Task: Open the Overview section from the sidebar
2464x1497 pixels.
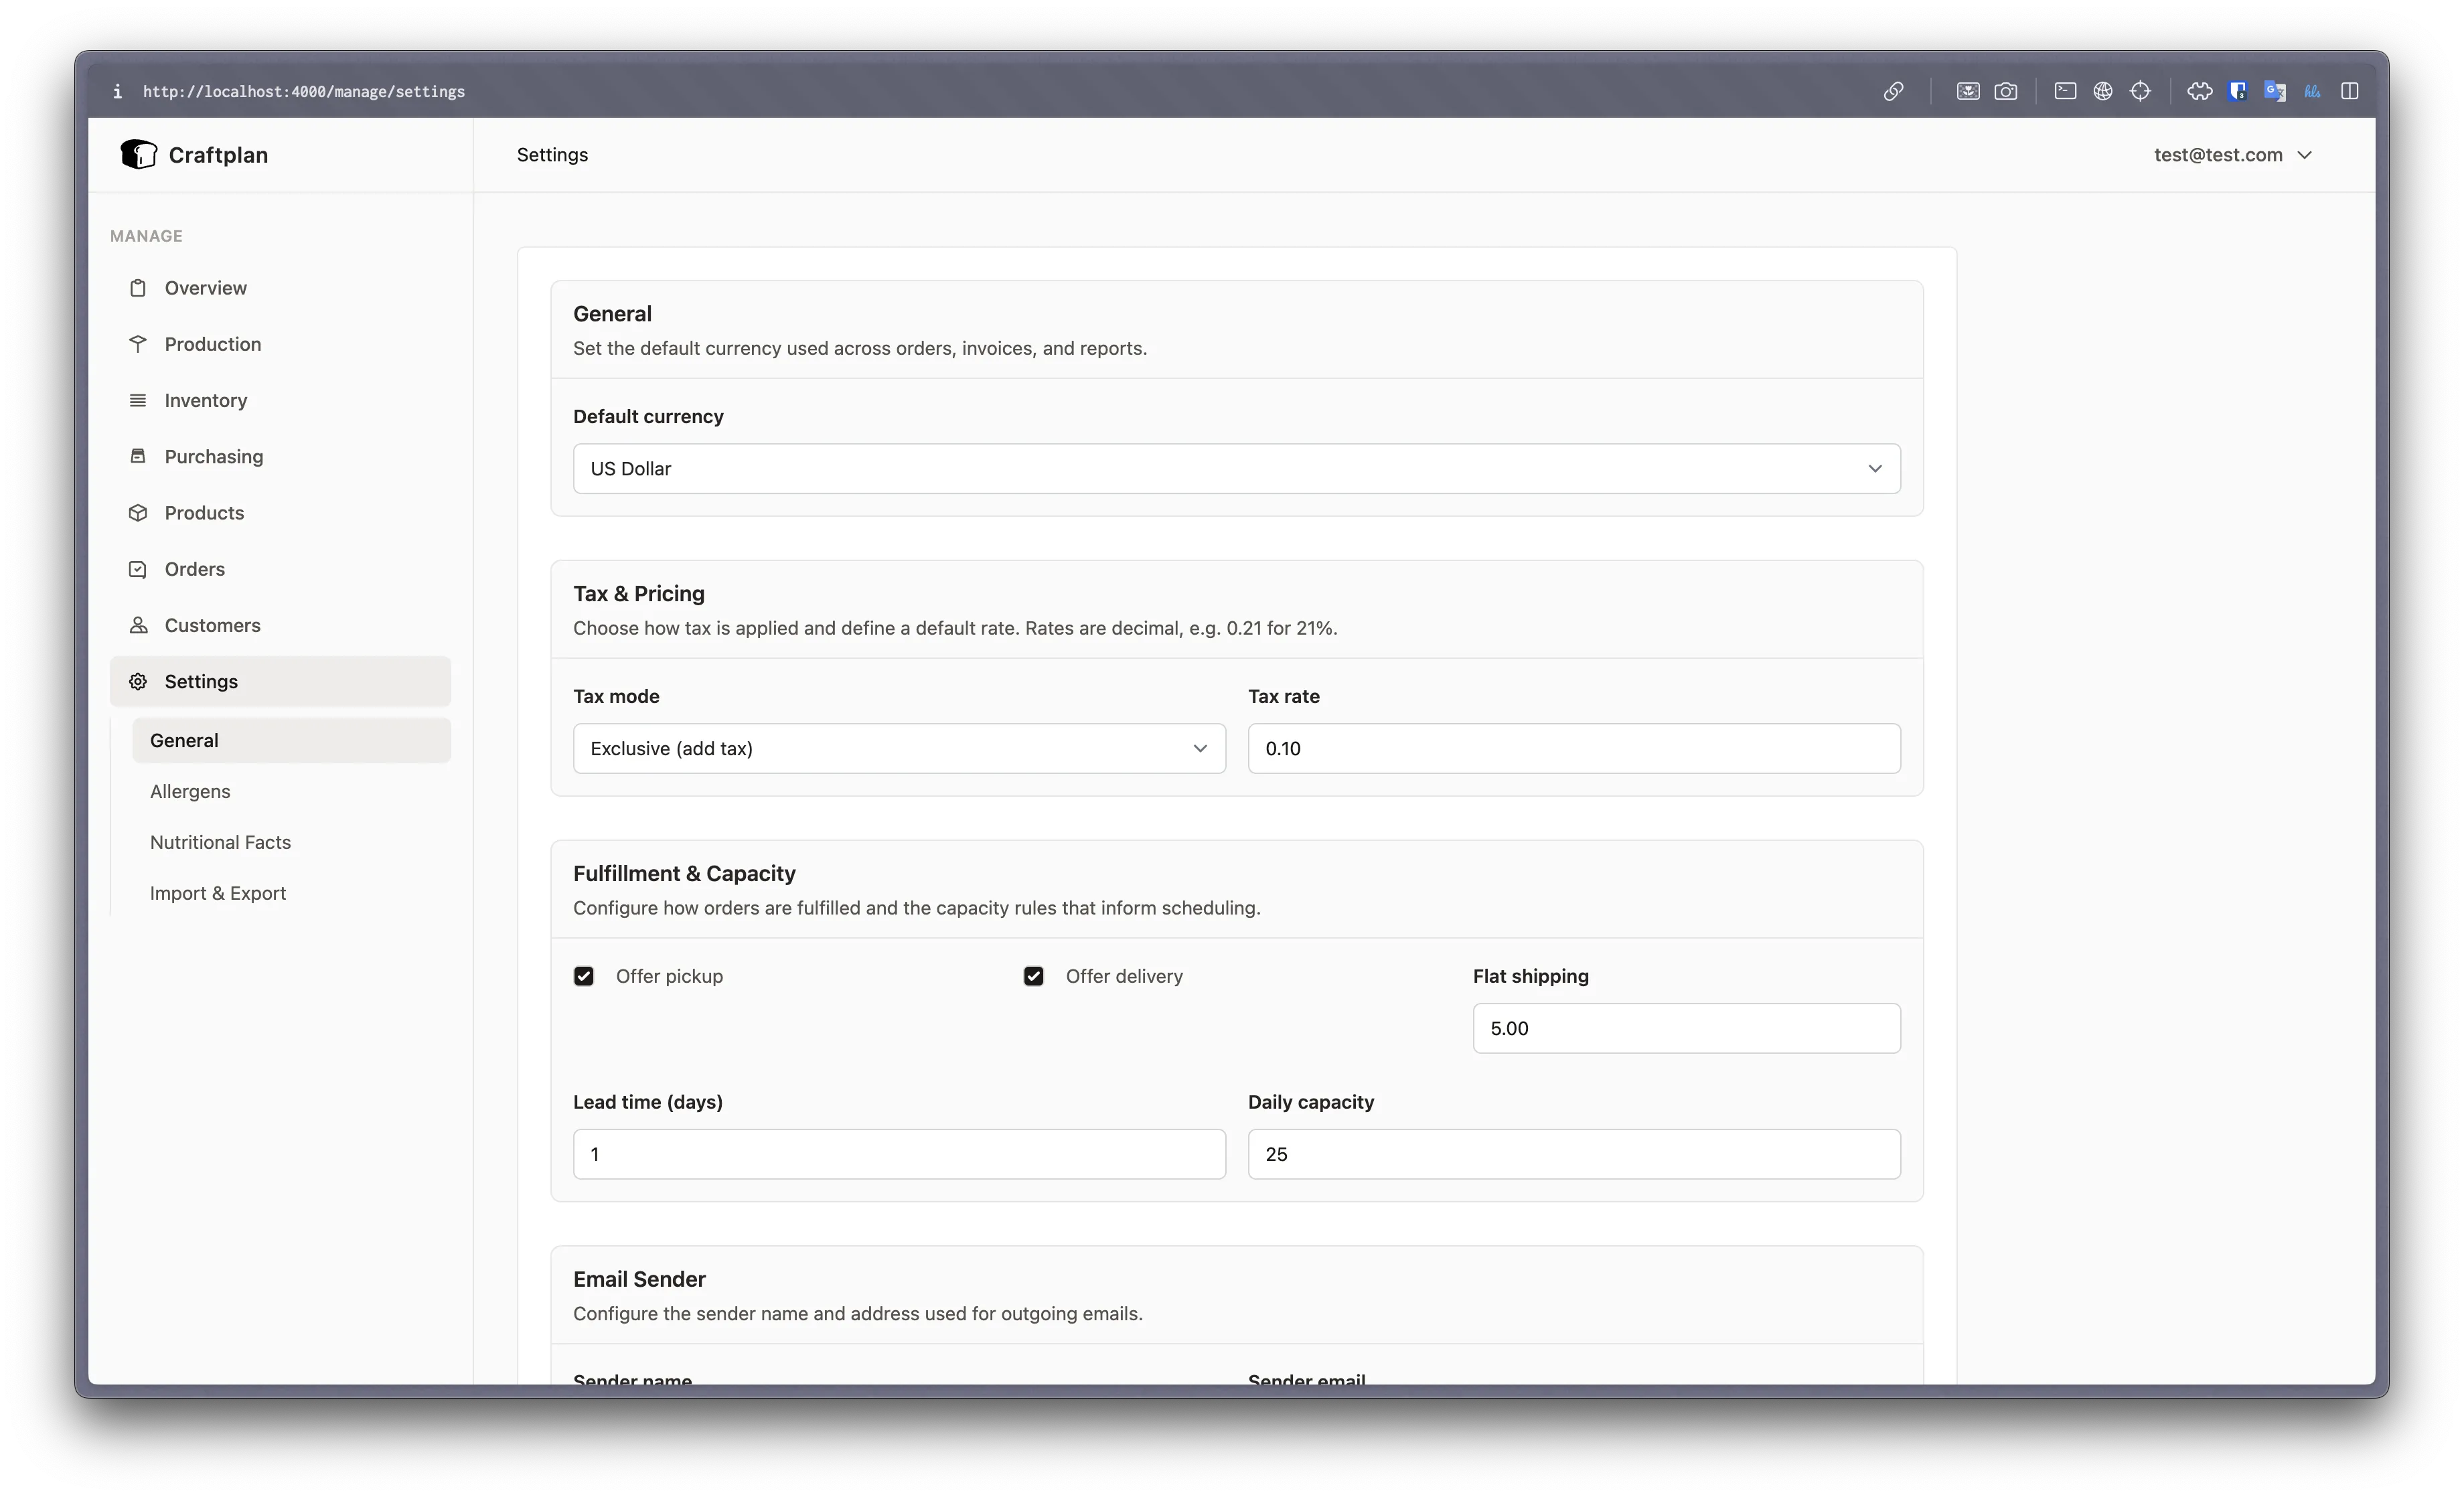Action: pos(139,287)
